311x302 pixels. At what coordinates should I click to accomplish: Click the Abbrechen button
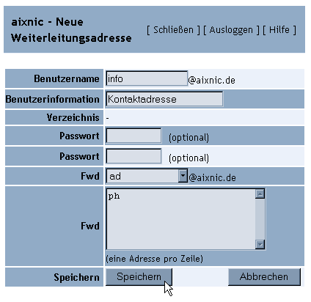pos(264,277)
